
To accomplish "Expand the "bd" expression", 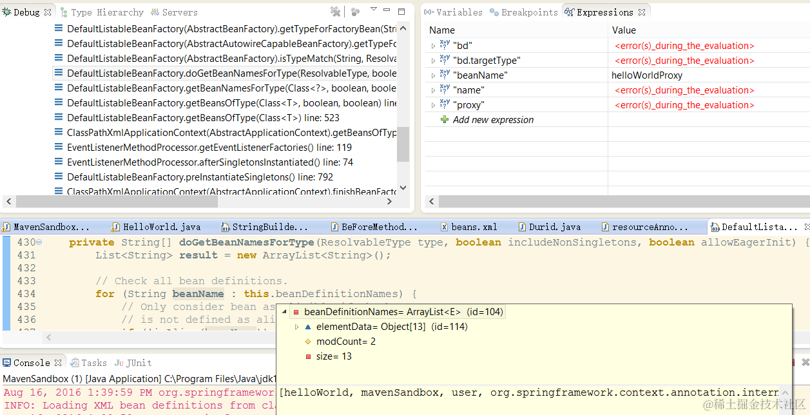I will coord(433,46).
